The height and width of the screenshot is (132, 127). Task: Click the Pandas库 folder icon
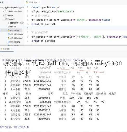pyautogui.click(x=6, y=19)
